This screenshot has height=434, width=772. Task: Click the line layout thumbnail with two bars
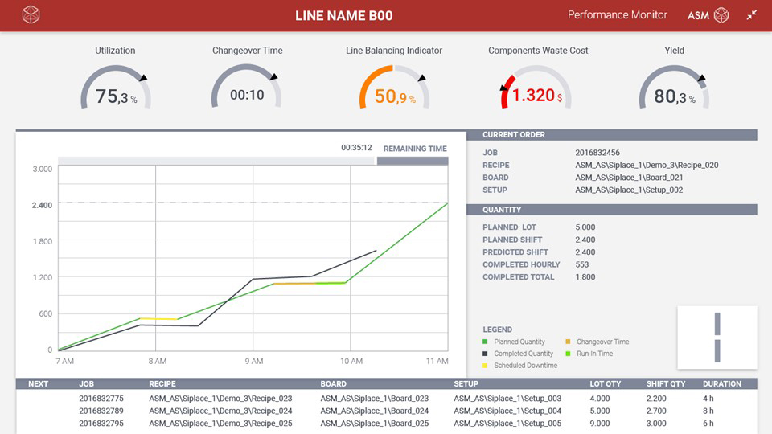click(717, 338)
